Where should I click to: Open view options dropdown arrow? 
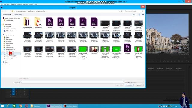(136, 15)
